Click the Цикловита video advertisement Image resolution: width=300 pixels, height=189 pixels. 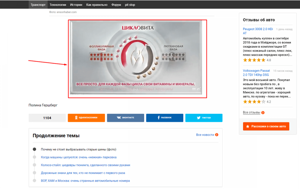136,57
